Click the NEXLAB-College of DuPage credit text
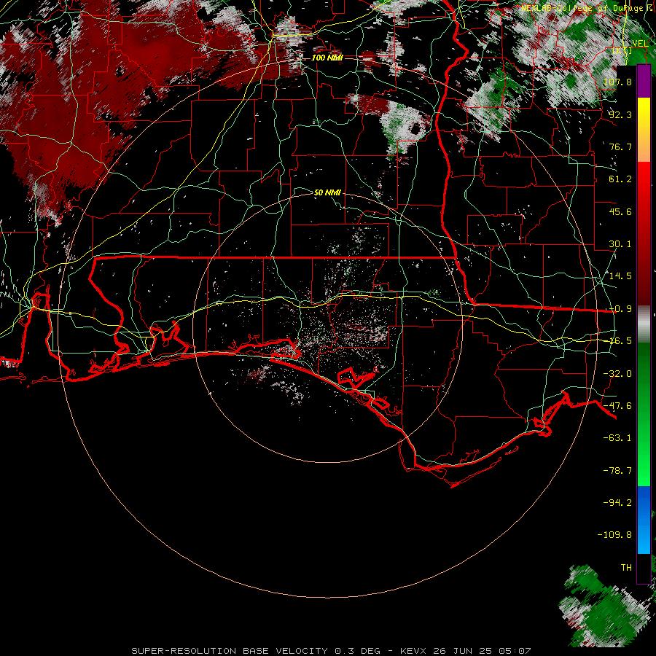Screen dimensions: 656x656 (587, 8)
